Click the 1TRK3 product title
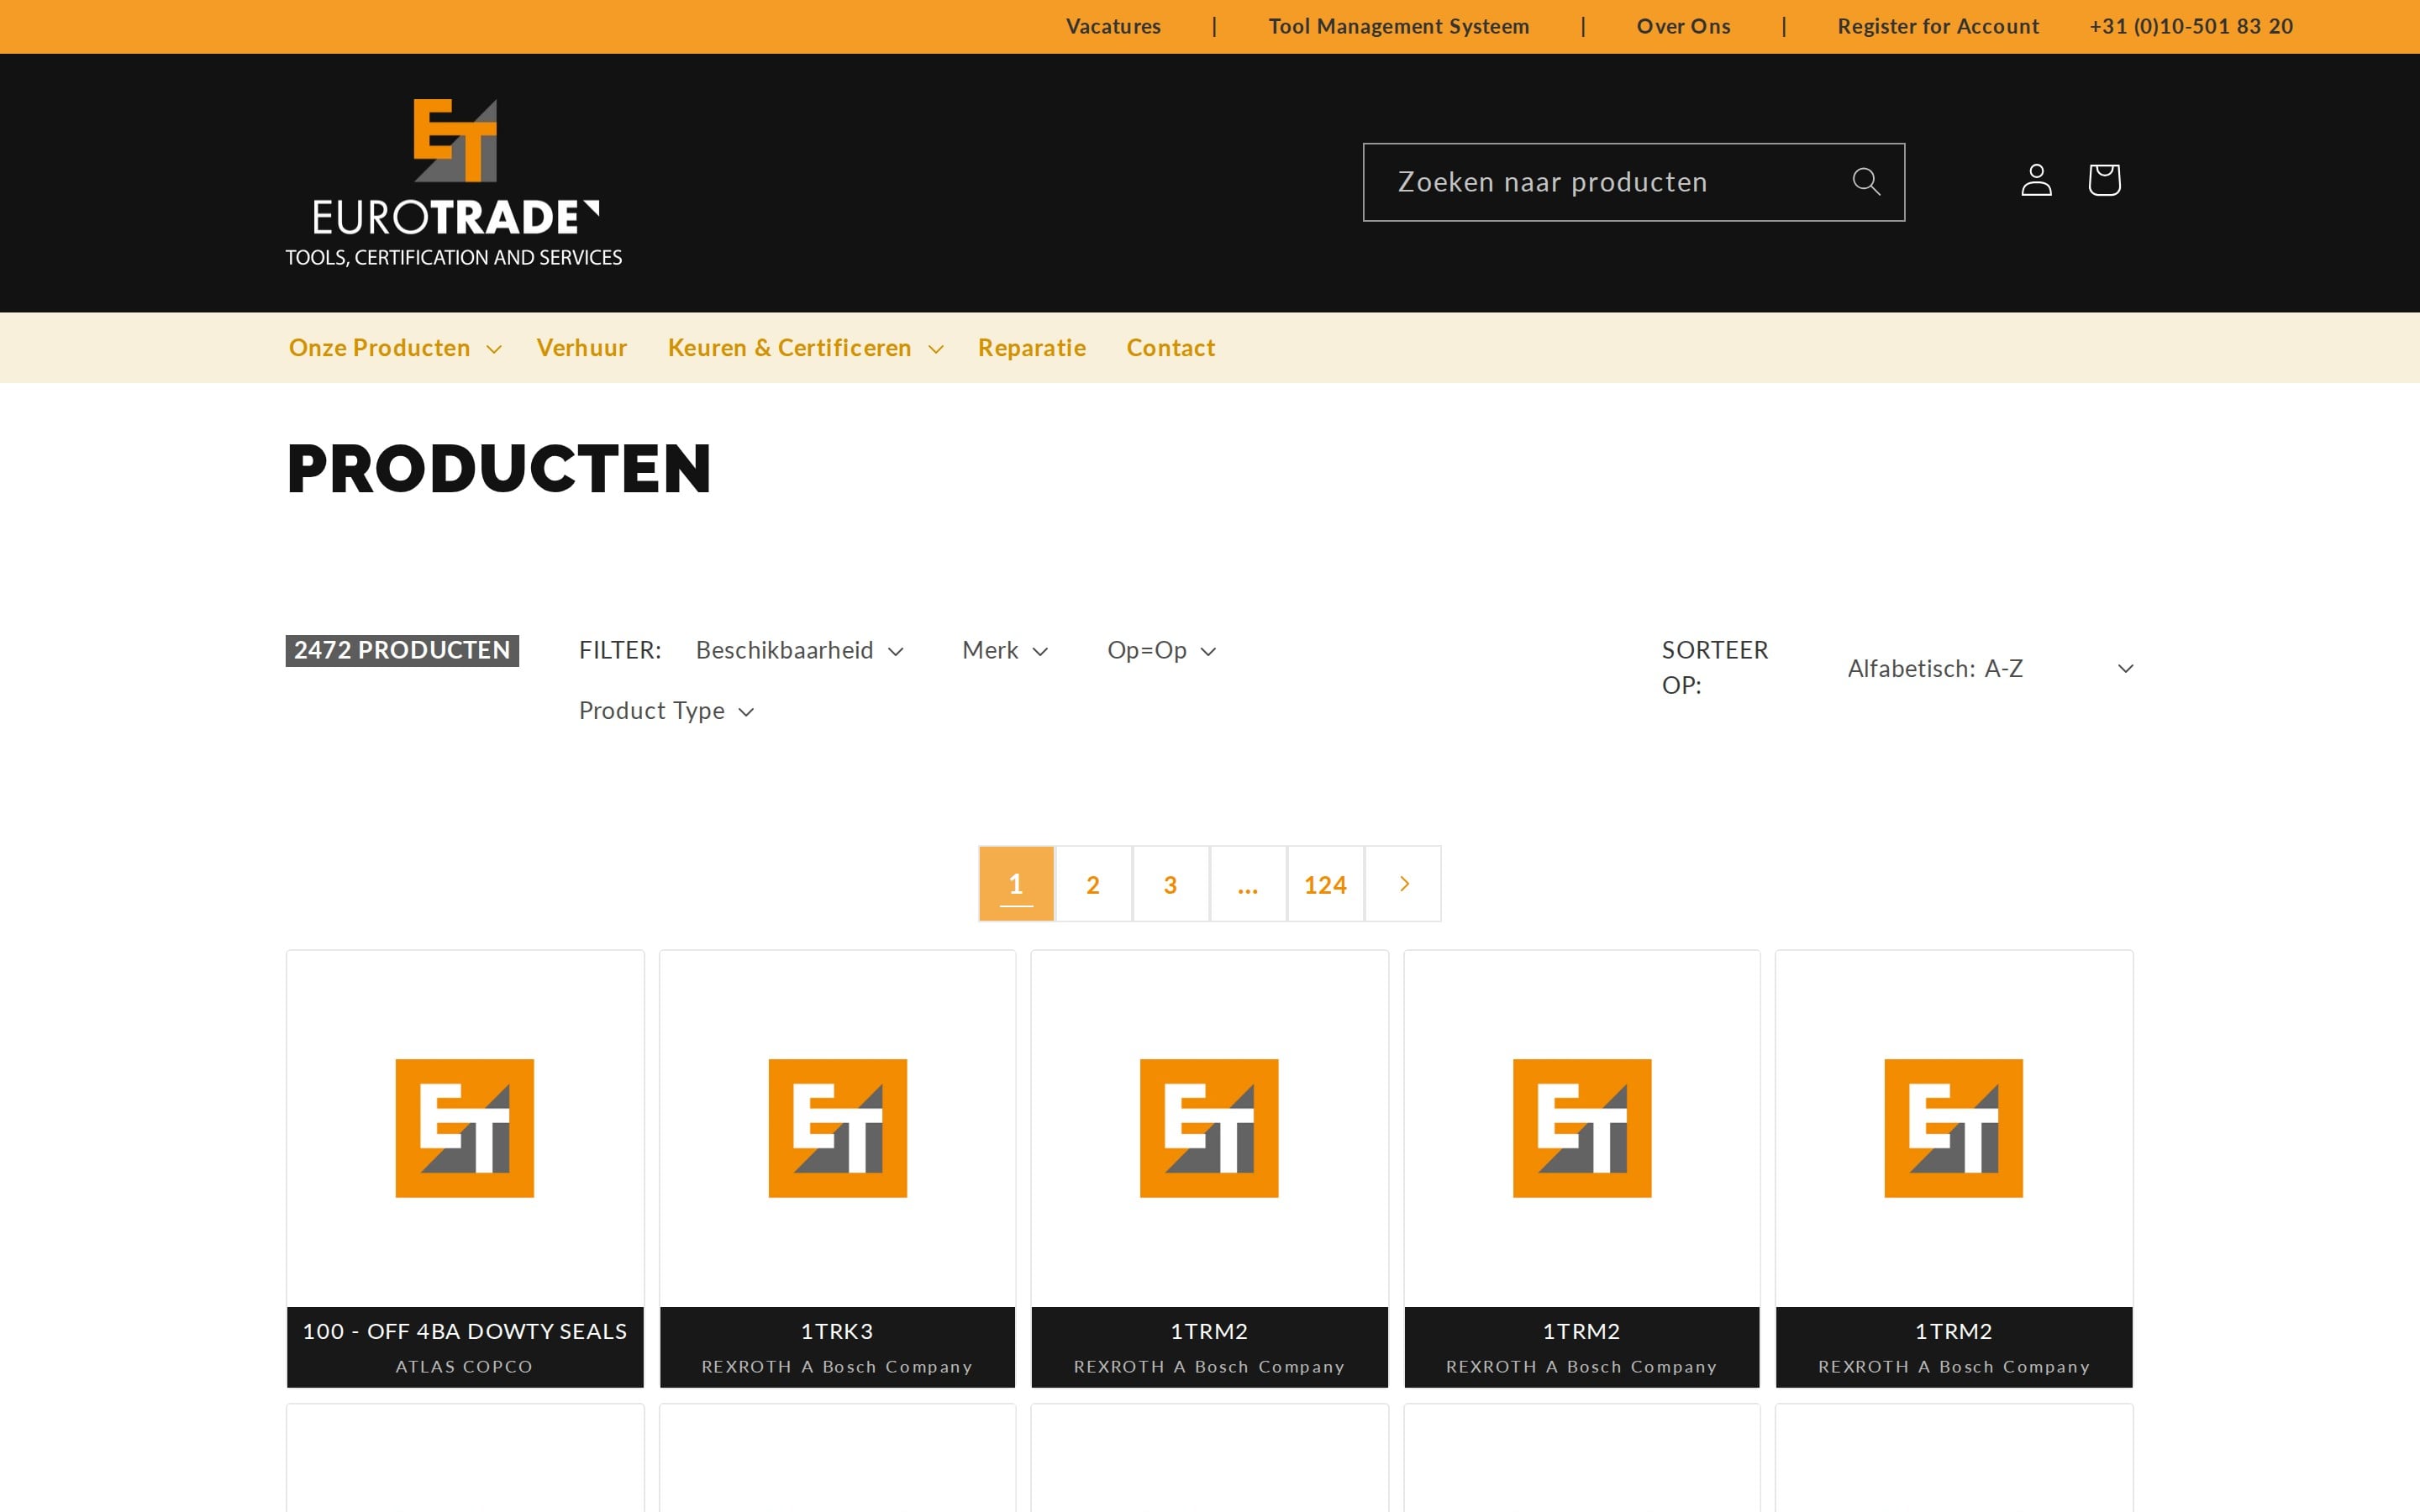 pos(837,1332)
